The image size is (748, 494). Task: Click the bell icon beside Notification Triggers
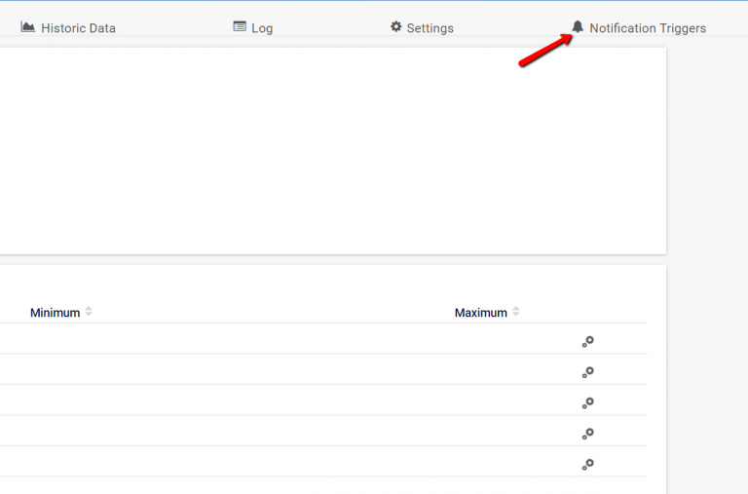click(x=578, y=27)
